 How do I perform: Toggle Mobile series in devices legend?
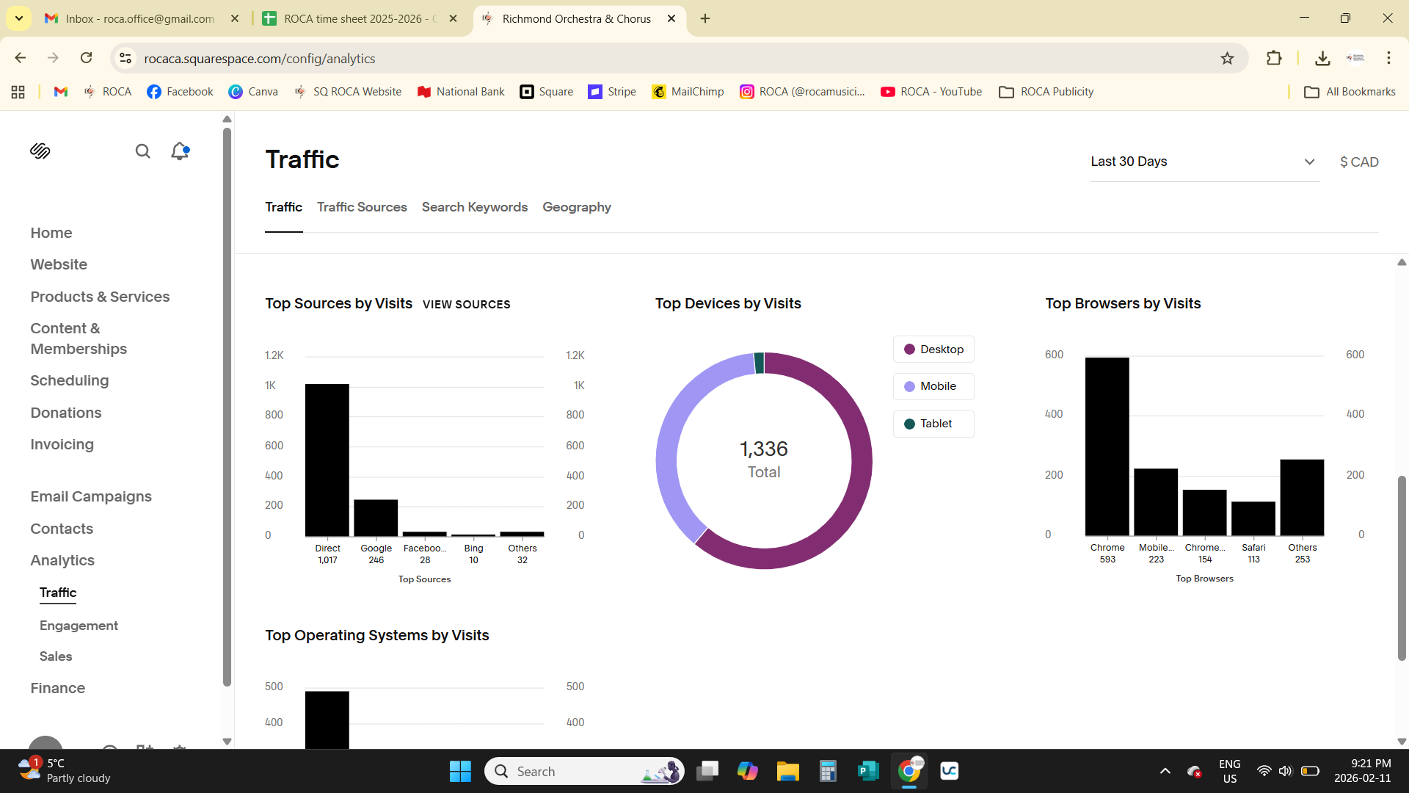tap(933, 386)
